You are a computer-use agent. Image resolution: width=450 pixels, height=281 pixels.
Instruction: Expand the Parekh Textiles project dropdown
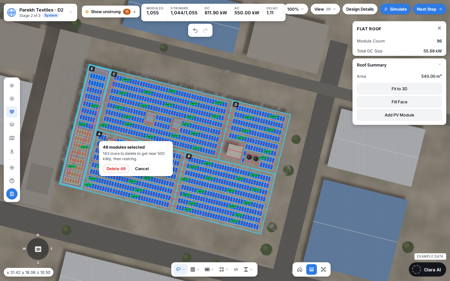pos(71,12)
